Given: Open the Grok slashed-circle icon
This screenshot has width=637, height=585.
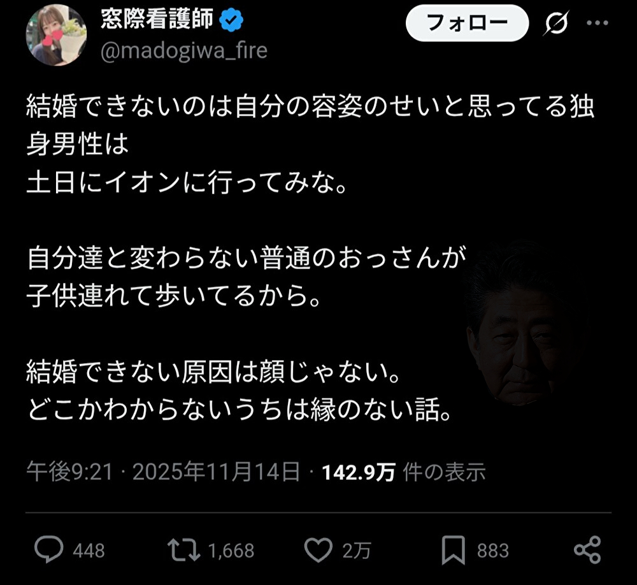Looking at the screenshot, I should (555, 23).
